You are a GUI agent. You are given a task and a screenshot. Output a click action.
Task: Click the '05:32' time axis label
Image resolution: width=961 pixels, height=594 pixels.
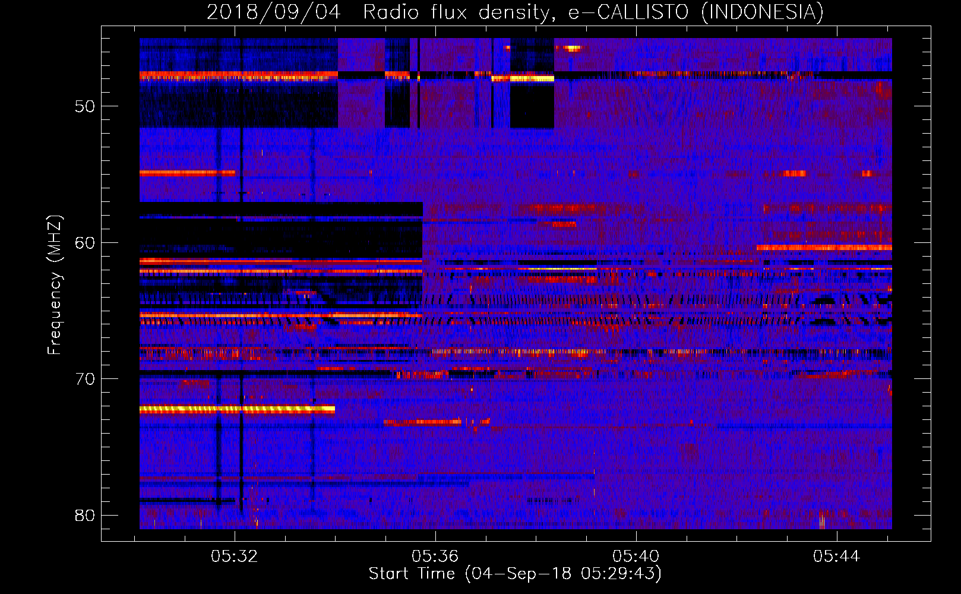235,557
